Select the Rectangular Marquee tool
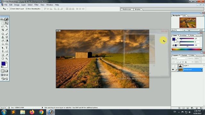The image size is (205, 115). 3,23
